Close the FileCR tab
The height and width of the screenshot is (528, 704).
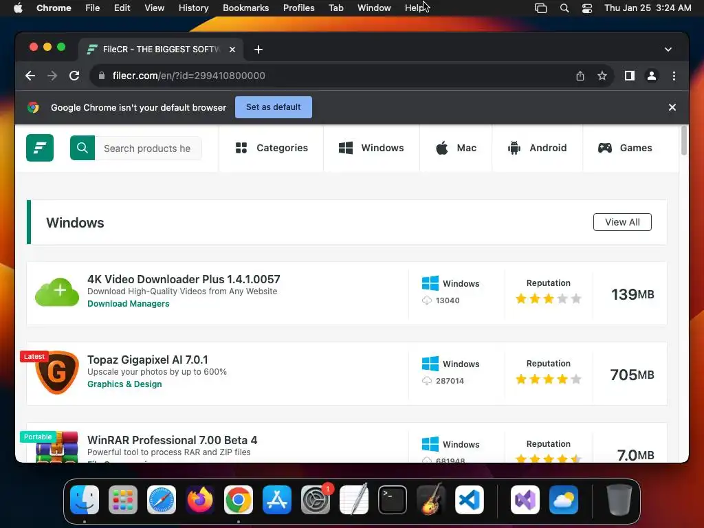[x=232, y=49]
